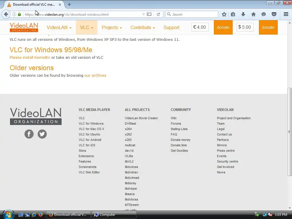Click the address bar URL
Image resolution: width=292 pixels, height=219 pixels.
pyautogui.click(x=66, y=14)
